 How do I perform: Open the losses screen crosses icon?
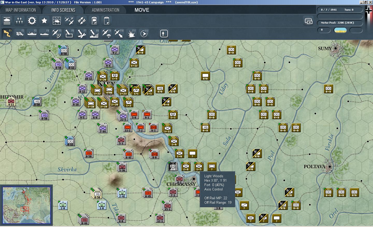[x=19, y=21]
